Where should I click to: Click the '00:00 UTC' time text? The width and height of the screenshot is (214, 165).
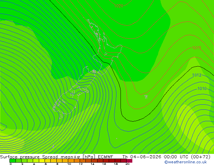click(176, 157)
